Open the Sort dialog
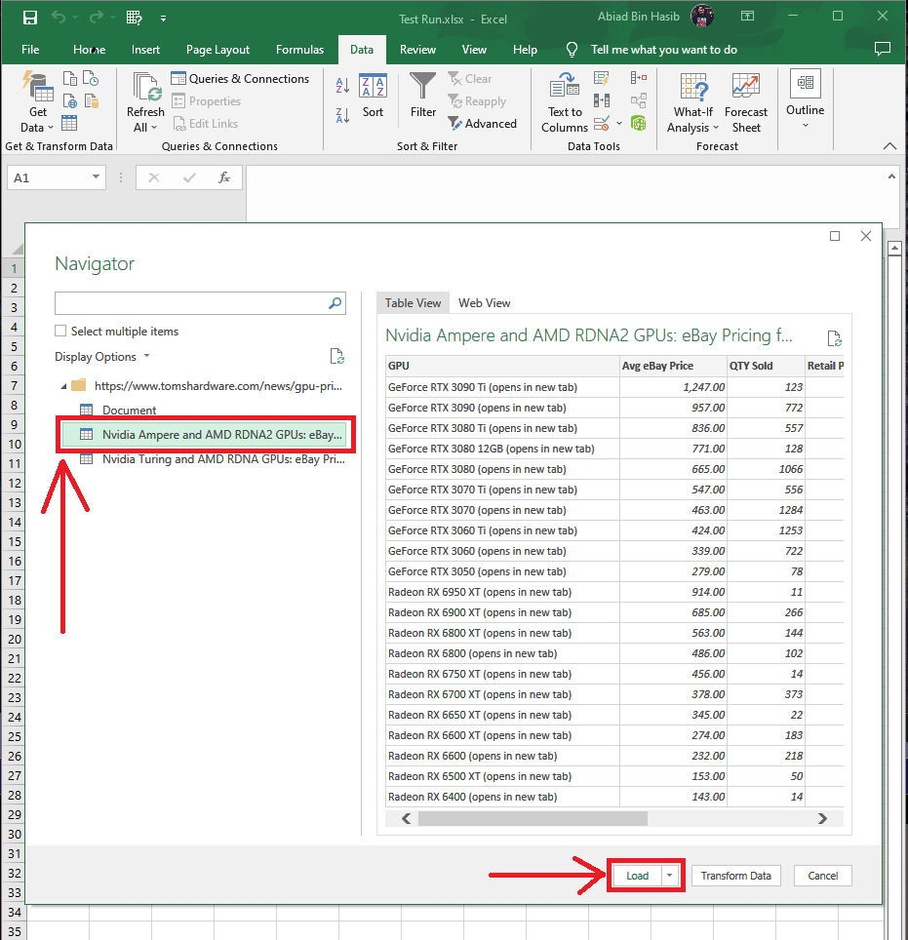 tap(373, 96)
